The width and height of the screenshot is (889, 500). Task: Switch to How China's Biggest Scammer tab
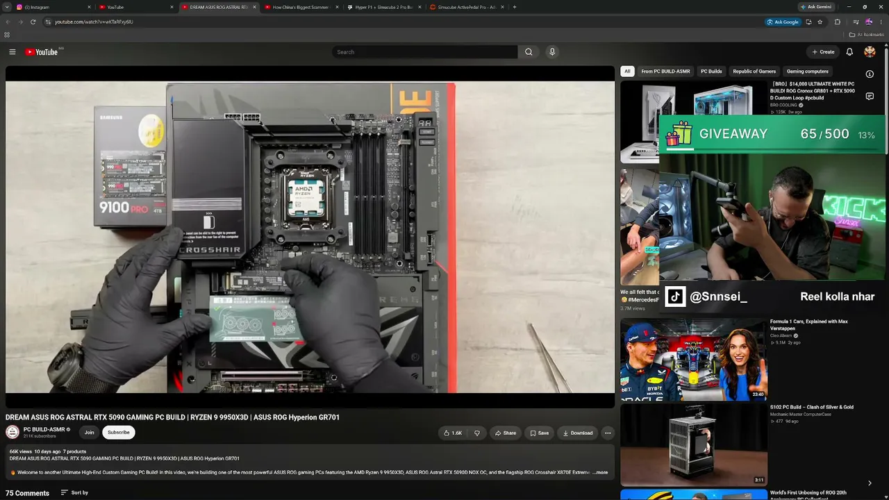click(301, 7)
